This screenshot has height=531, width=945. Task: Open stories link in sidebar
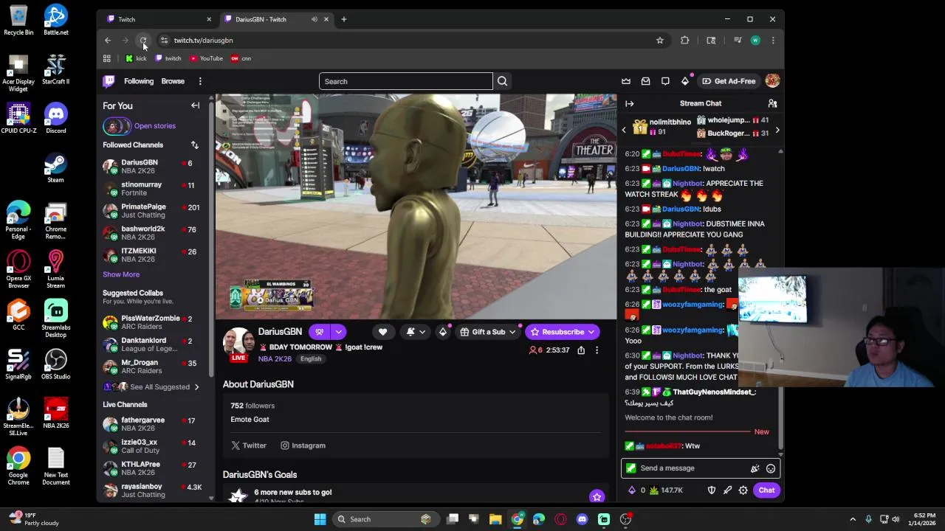point(154,126)
